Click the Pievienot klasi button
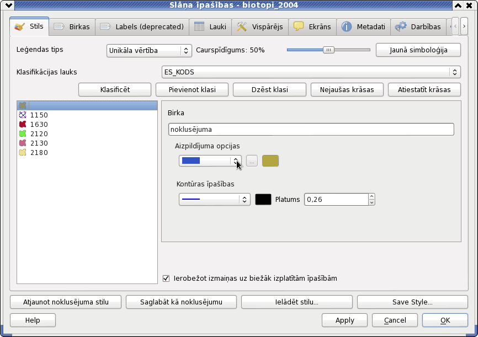 [x=192, y=89]
